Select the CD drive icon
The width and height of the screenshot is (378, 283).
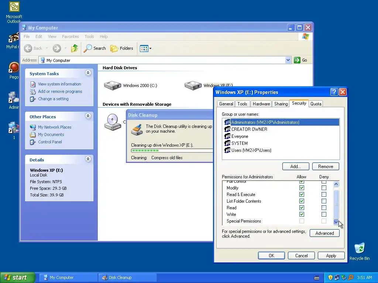tap(113, 122)
